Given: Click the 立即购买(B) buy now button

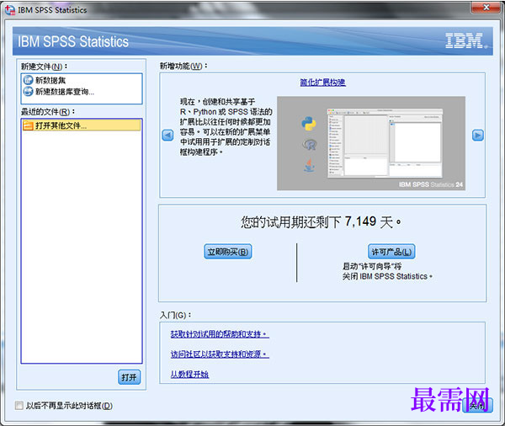Looking at the screenshot, I should (x=228, y=252).
